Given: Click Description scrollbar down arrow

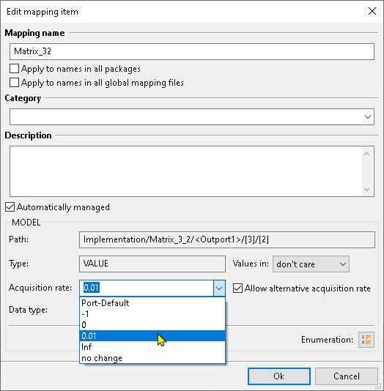Looking at the screenshot, I should 367,189.
